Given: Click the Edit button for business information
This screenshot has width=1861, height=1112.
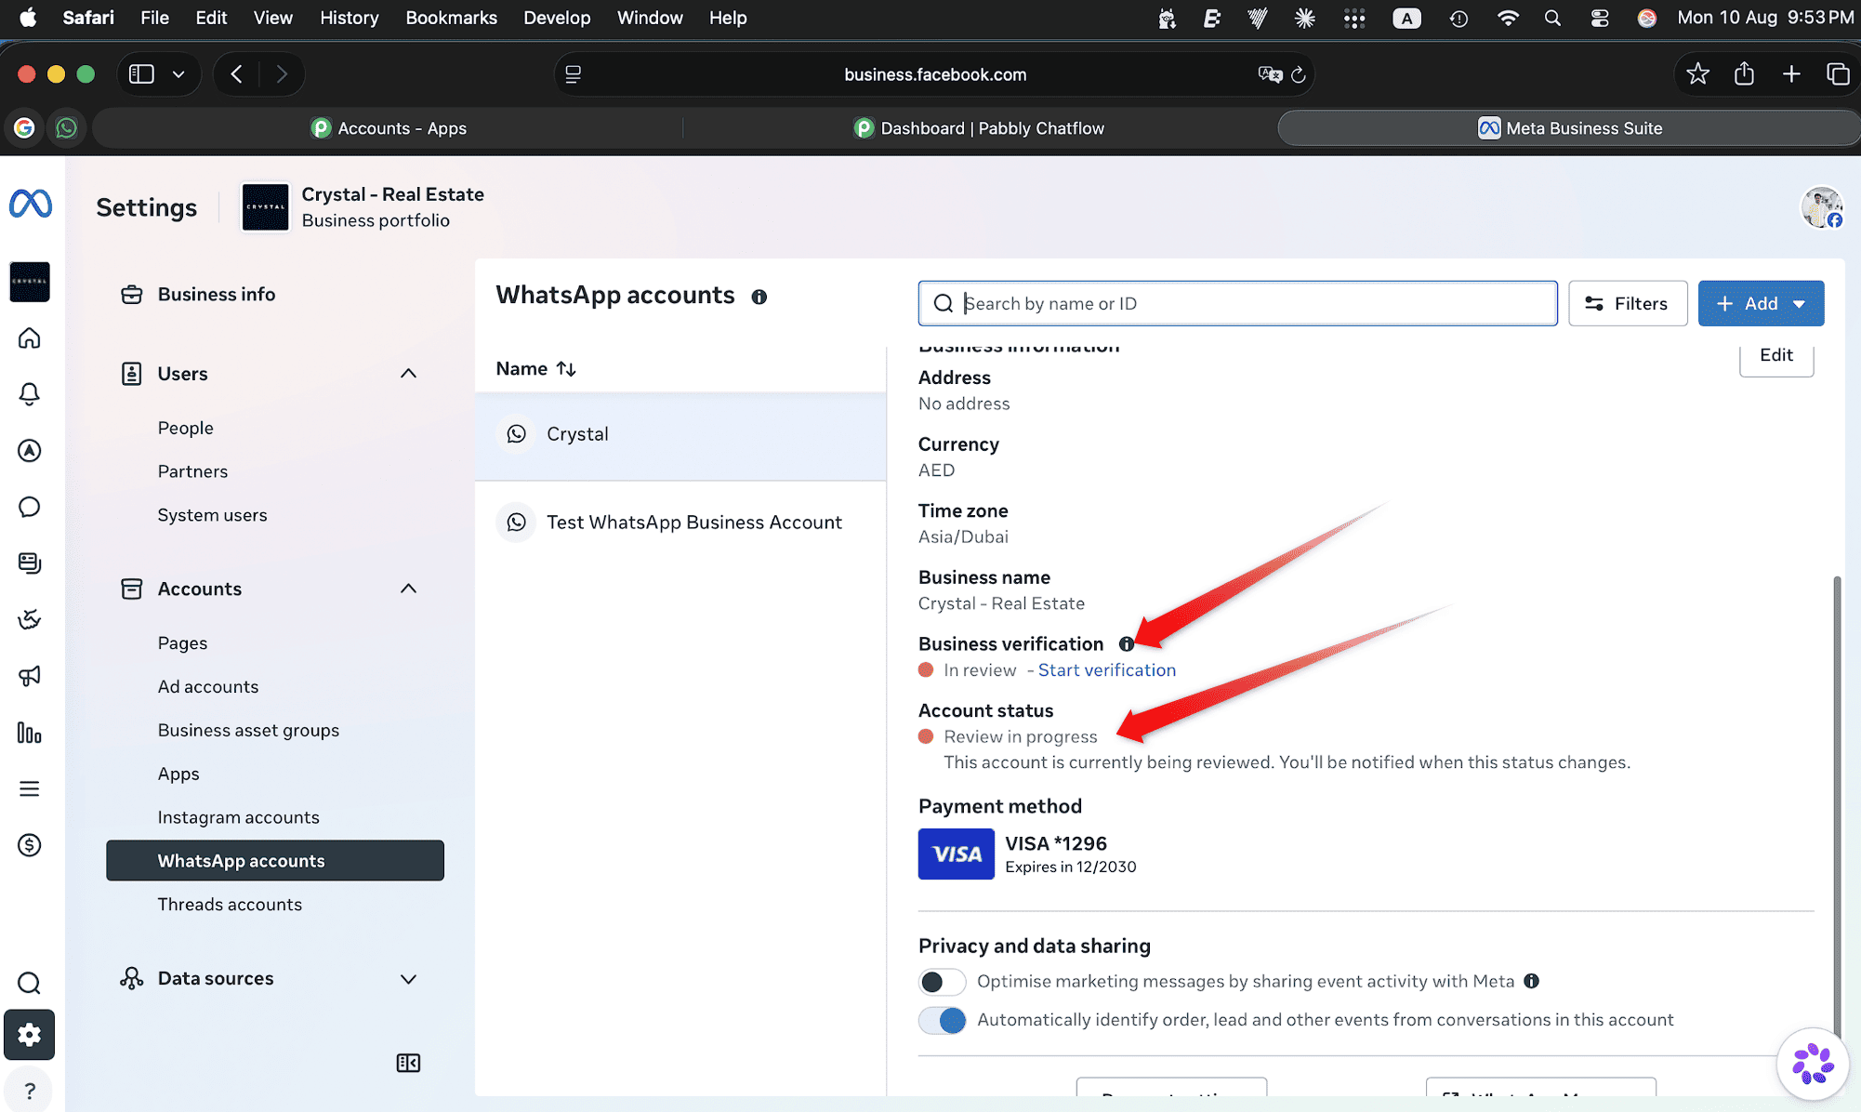Looking at the screenshot, I should pos(1775,356).
